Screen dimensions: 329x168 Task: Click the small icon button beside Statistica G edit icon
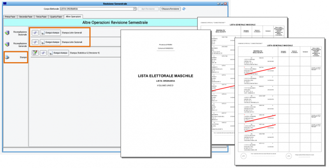43,53
